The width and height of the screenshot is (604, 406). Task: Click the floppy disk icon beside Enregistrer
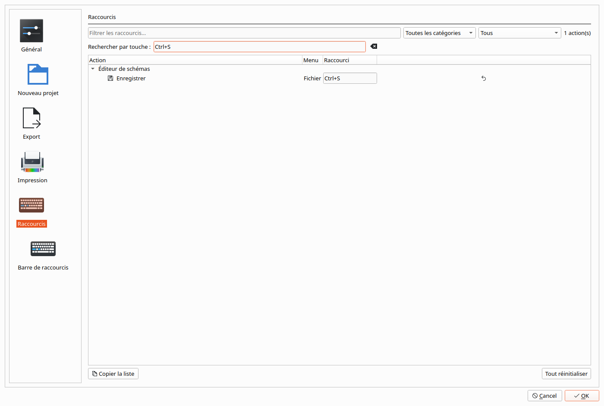[x=110, y=78]
